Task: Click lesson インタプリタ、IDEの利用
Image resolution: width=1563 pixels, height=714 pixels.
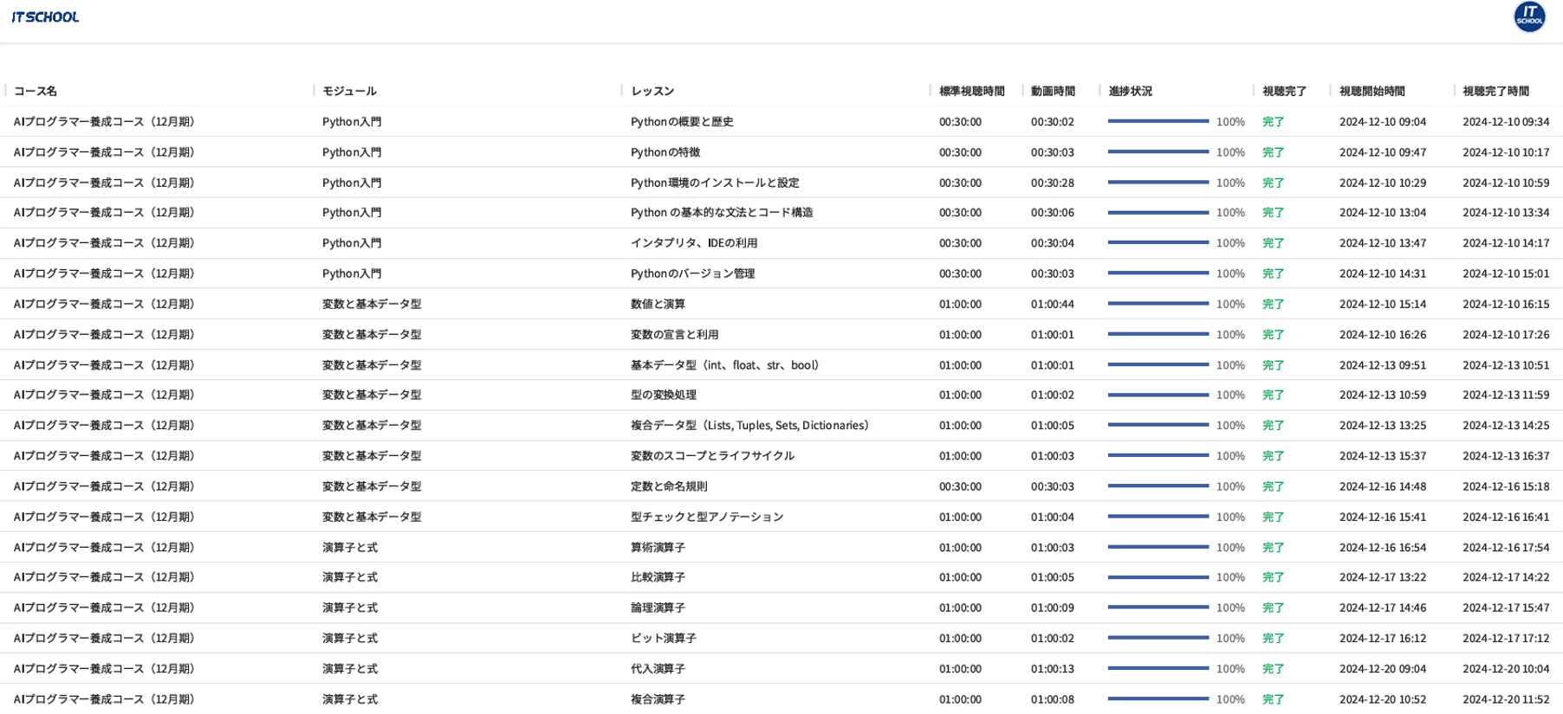Action: tap(694, 243)
